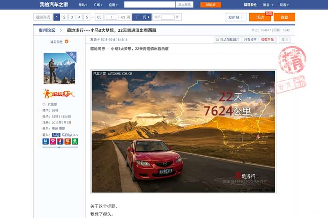
Task: Click the blue 认证 certification badge
Action: coord(56,135)
